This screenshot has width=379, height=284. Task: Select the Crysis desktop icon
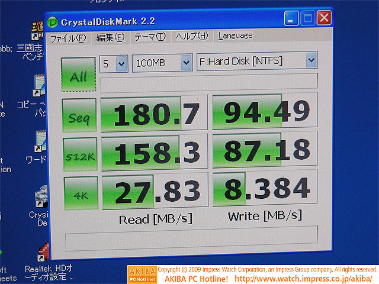[x=41, y=197]
